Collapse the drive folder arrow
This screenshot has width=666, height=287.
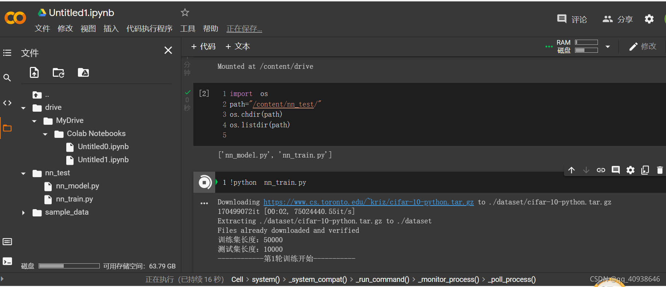pos(23,108)
